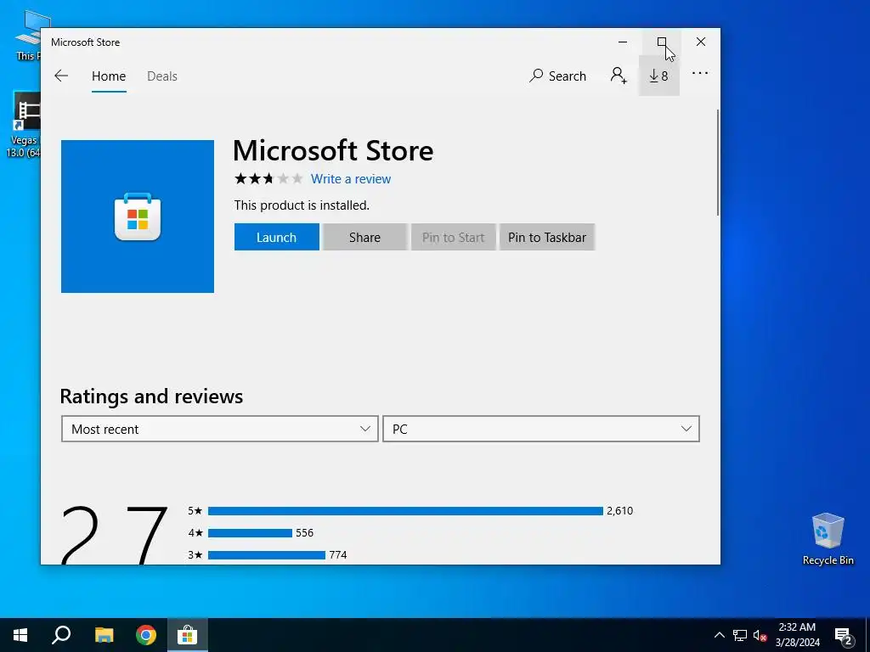Click the 774 three-star count
870x652 pixels.
tap(338, 555)
